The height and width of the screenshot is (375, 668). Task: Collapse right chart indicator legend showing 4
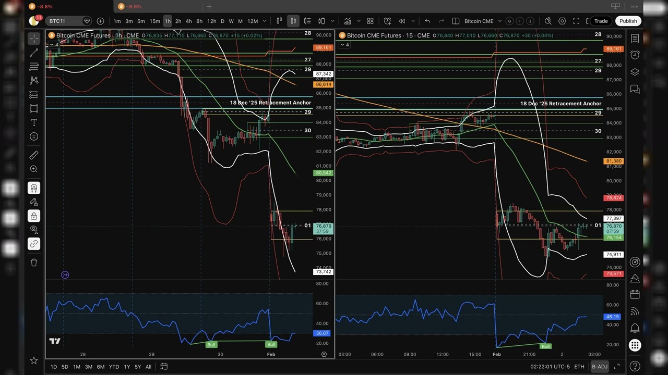tap(344, 45)
